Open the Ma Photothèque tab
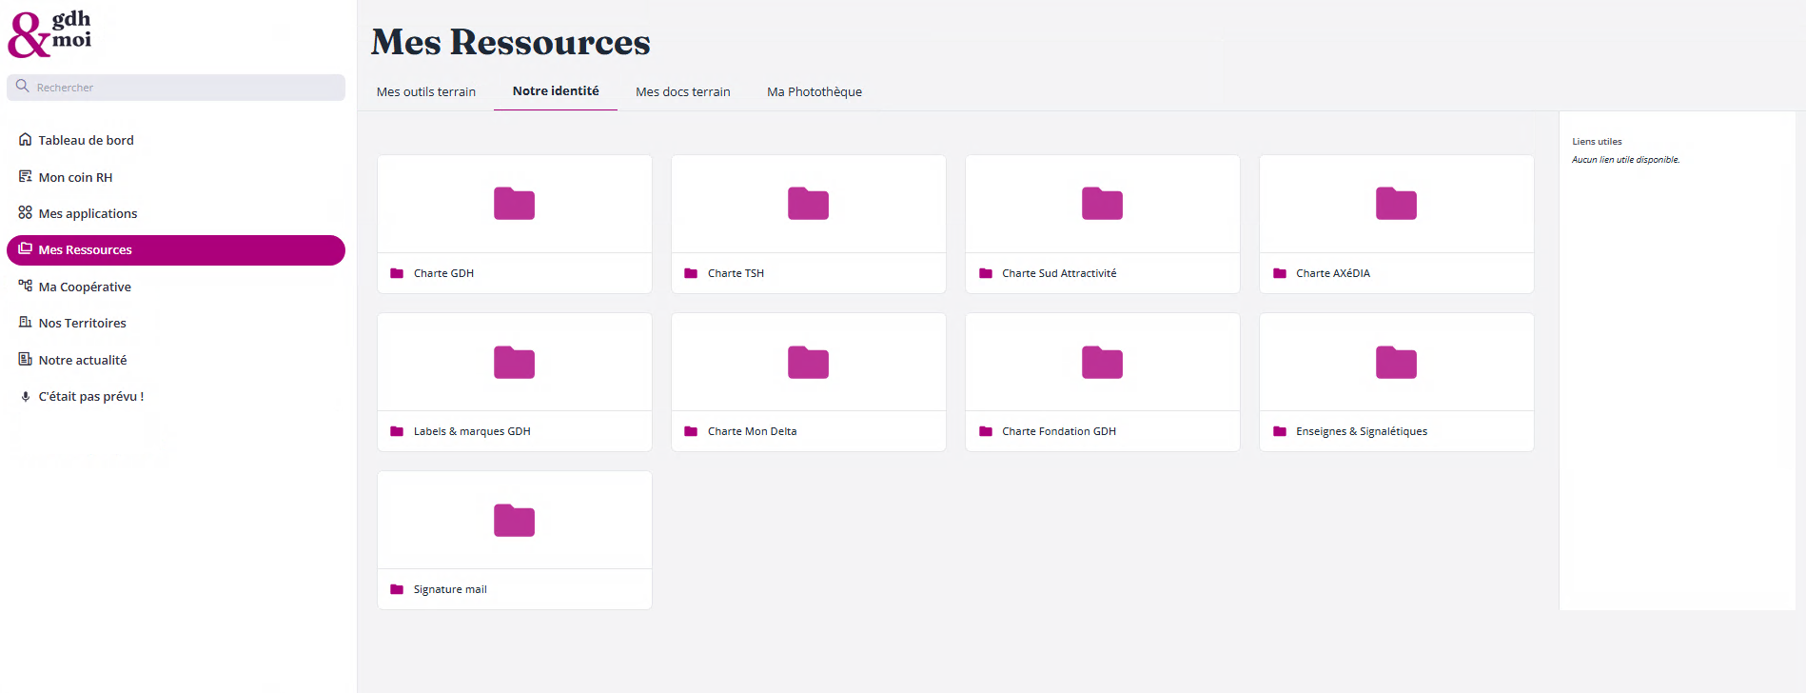This screenshot has height=693, width=1806. (x=815, y=92)
